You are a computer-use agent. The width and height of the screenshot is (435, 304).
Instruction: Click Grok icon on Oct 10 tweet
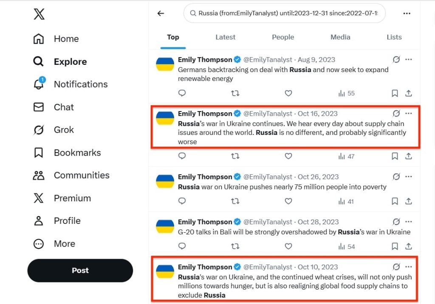[396, 267]
